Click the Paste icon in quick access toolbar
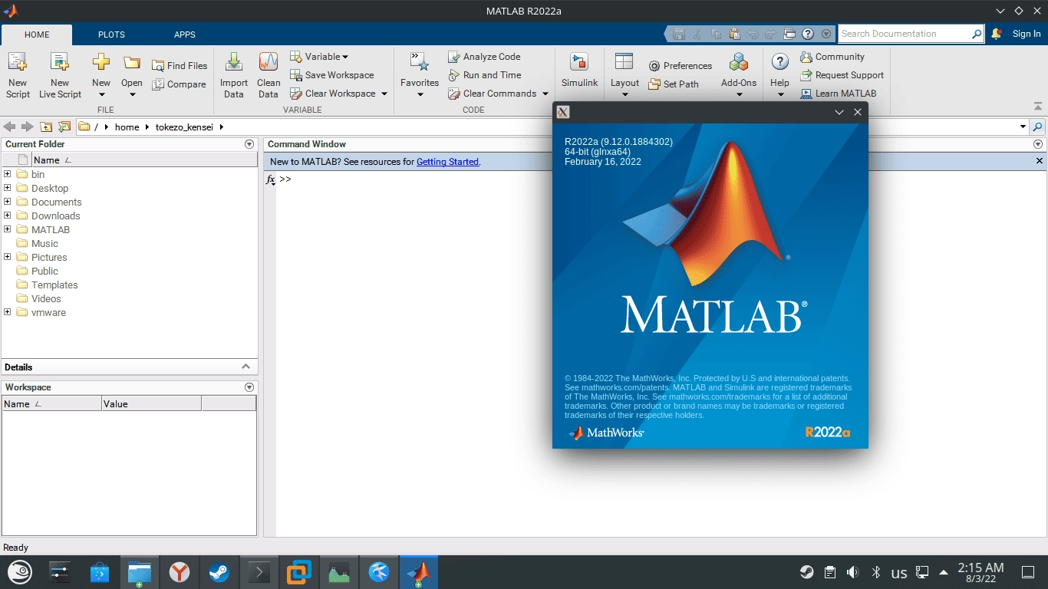Image resolution: width=1048 pixels, height=589 pixels. click(x=735, y=34)
